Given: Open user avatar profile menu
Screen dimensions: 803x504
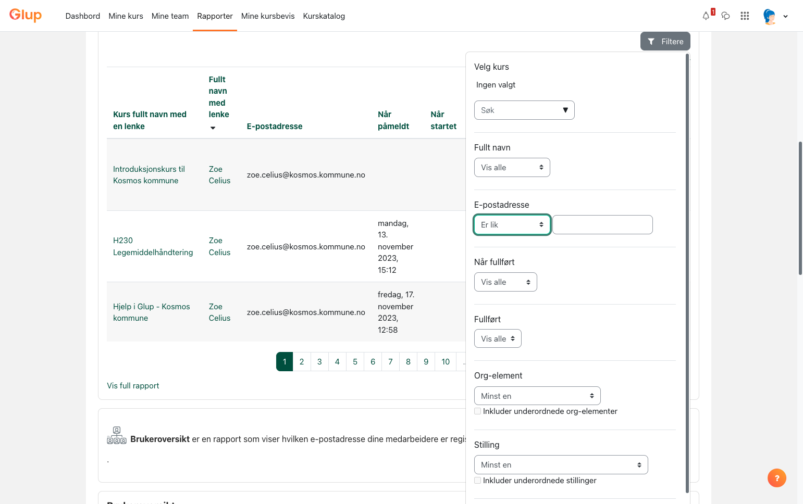Looking at the screenshot, I should point(769,16).
